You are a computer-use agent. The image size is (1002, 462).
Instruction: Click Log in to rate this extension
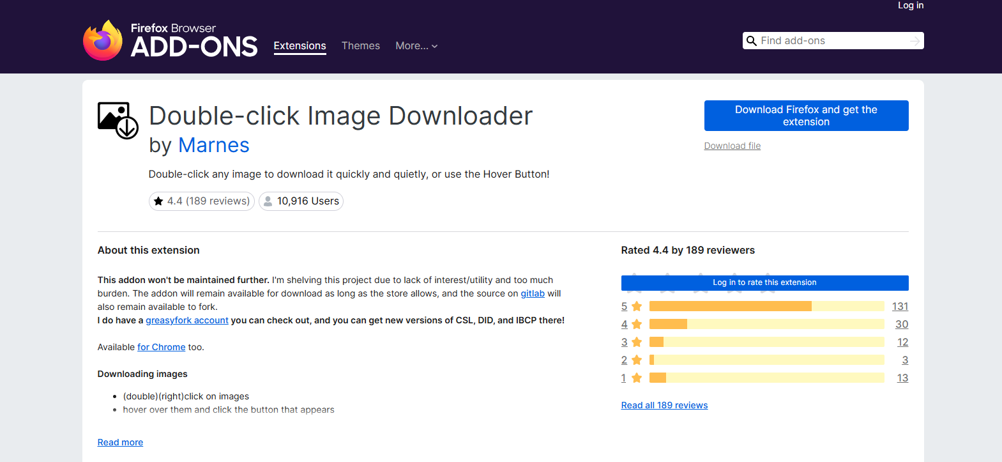[764, 282]
